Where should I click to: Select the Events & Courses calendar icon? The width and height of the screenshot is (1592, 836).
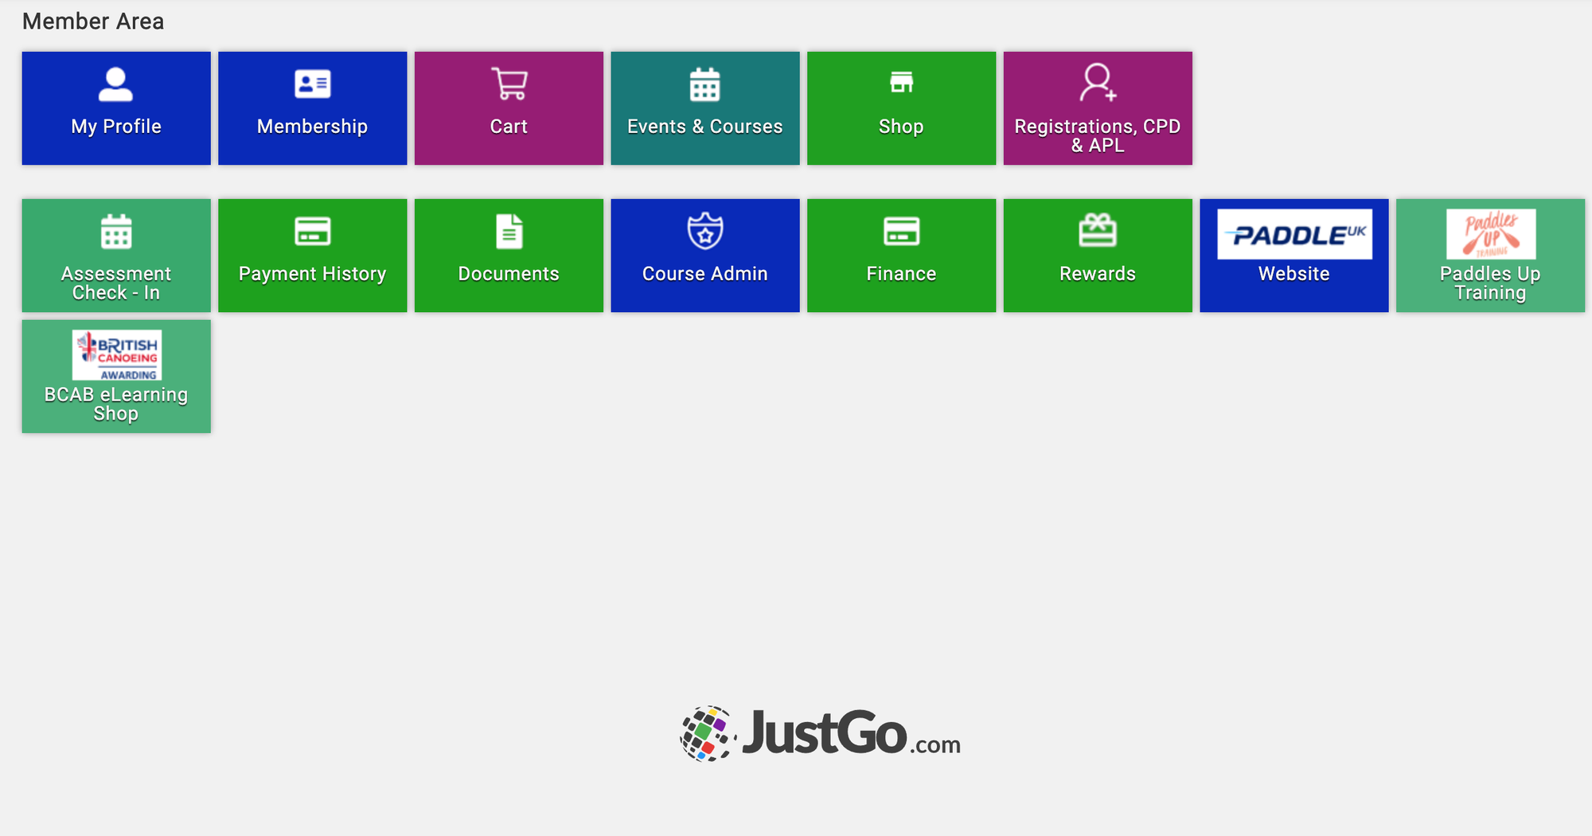(x=705, y=84)
